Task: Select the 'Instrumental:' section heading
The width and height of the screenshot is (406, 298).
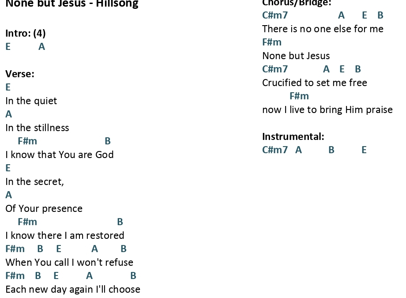Action: [x=293, y=136]
